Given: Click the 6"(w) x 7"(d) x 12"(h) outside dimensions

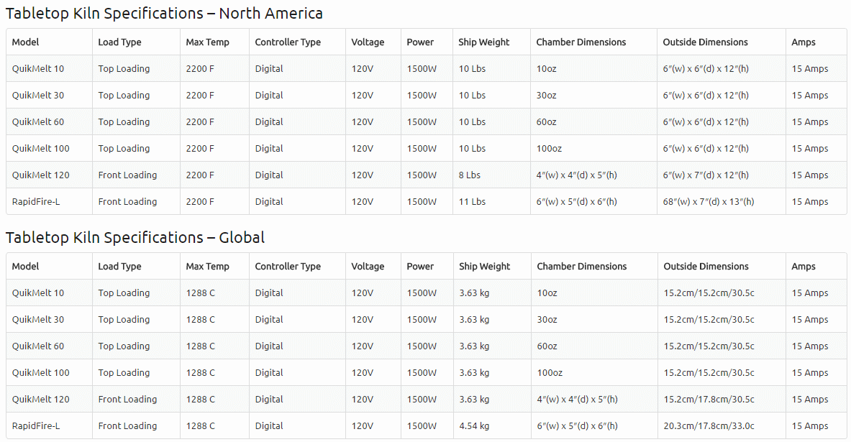Looking at the screenshot, I should click(x=706, y=175).
